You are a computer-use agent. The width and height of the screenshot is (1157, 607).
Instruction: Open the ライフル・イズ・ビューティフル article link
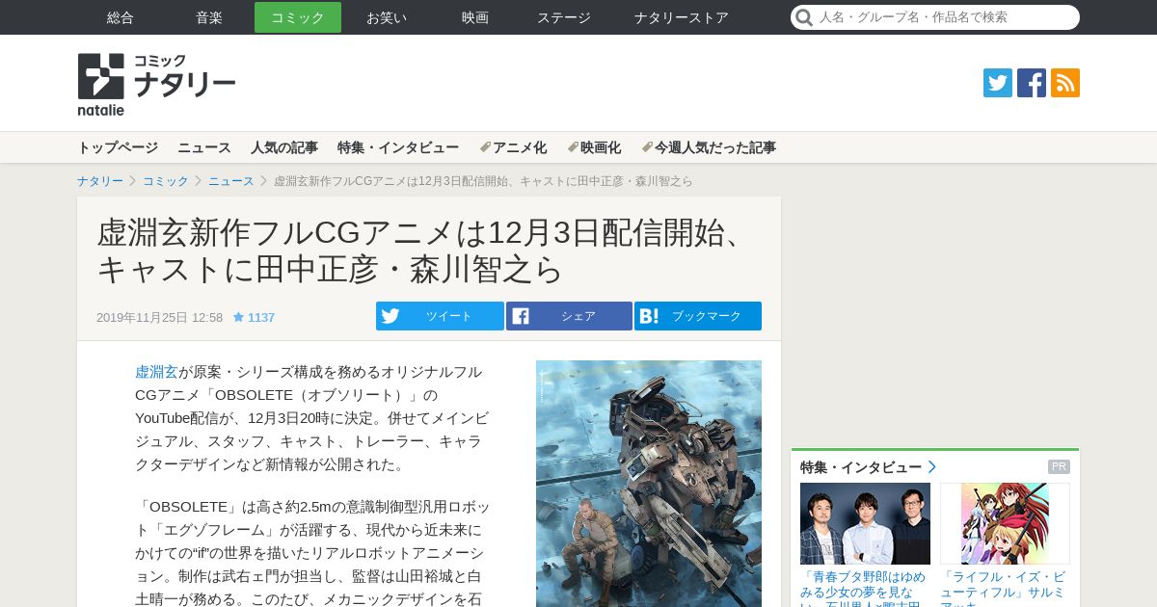[x=1005, y=588]
